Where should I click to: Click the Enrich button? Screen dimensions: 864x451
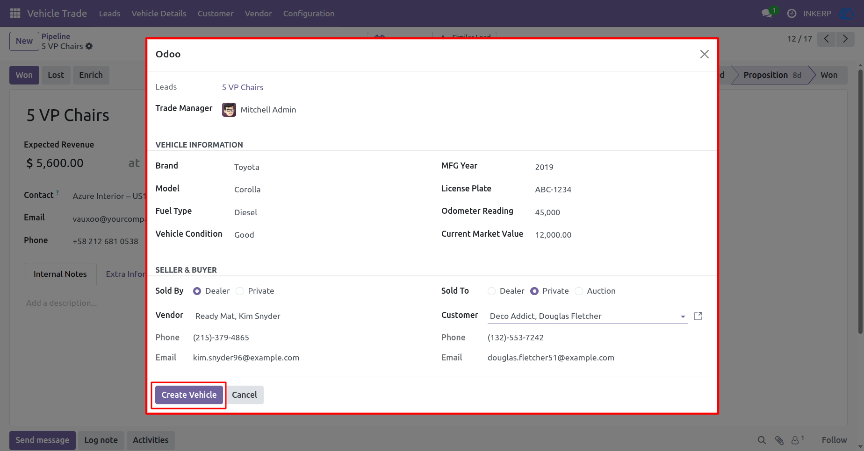click(x=91, y=75)
